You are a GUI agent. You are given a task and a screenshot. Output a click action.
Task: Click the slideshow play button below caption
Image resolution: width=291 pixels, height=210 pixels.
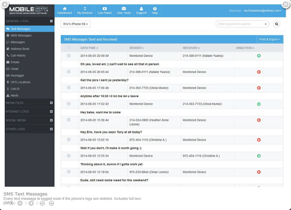(x=31, y=203)
